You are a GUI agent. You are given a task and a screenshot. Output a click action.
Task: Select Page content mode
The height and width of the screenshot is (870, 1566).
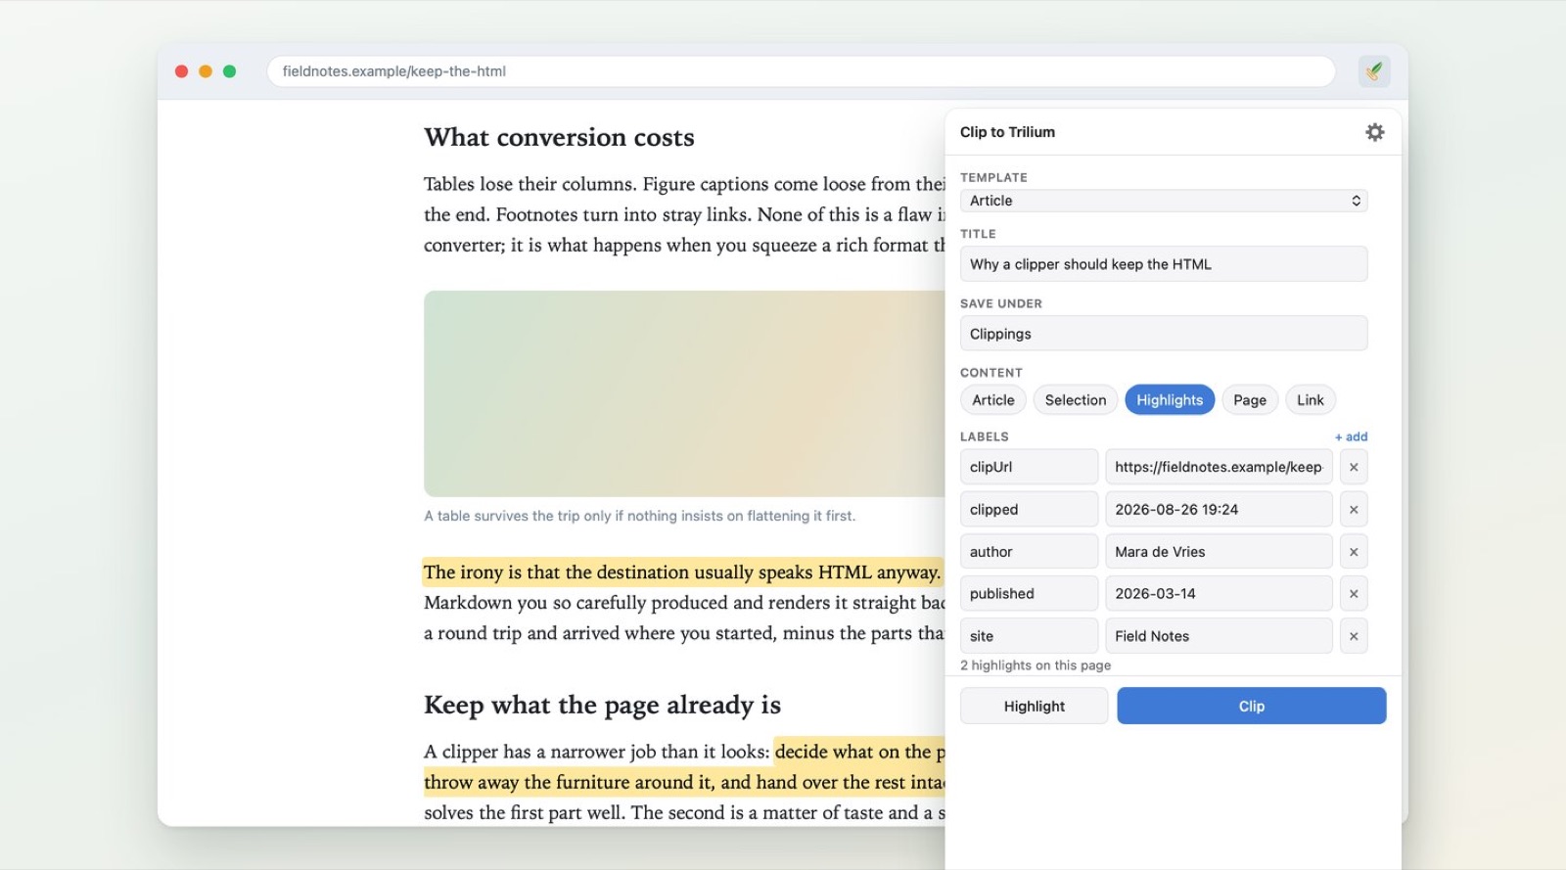1250,399
